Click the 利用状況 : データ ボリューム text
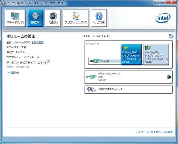Image resolution: width=178 pixels, height=144 pixels. (23, 57)
